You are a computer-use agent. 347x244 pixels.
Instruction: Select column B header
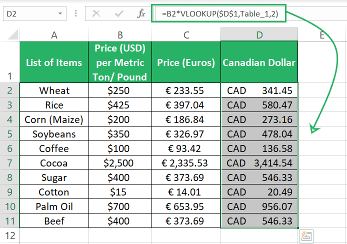[x=120, y=34]
